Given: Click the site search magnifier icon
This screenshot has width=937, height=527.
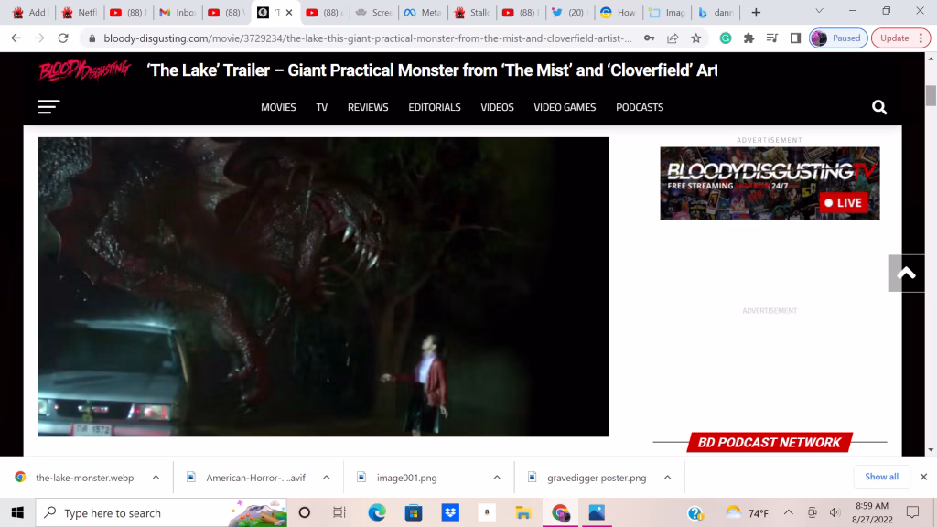Looking at the screenshot, I should click(879, 107).
